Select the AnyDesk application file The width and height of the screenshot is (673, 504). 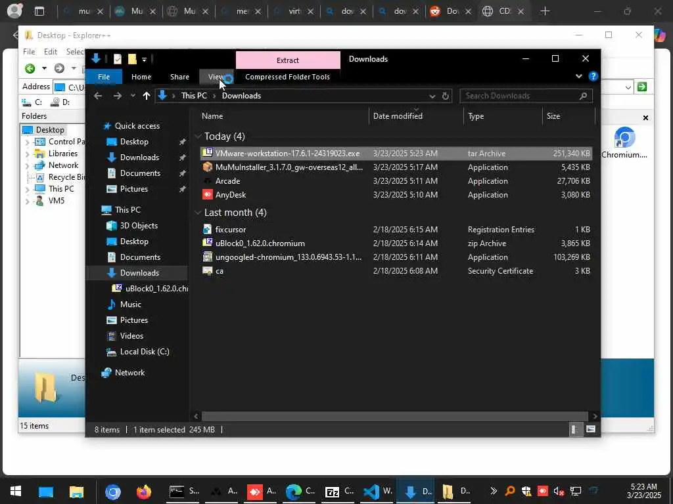[396, 194]
